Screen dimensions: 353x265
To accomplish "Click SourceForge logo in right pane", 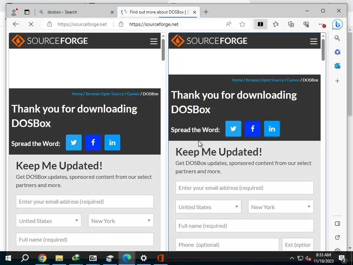I will [209, 41].
